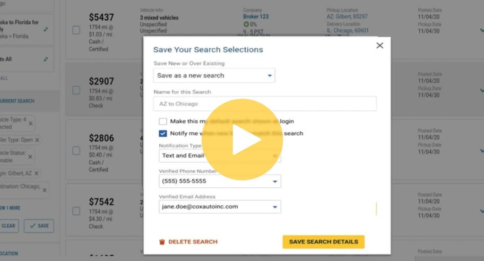Open the Broker 123 company link
484x261 pixels.
[x=256, y=17]
